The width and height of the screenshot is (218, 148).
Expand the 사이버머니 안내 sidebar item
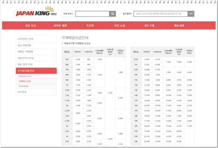tap(36, 39)
